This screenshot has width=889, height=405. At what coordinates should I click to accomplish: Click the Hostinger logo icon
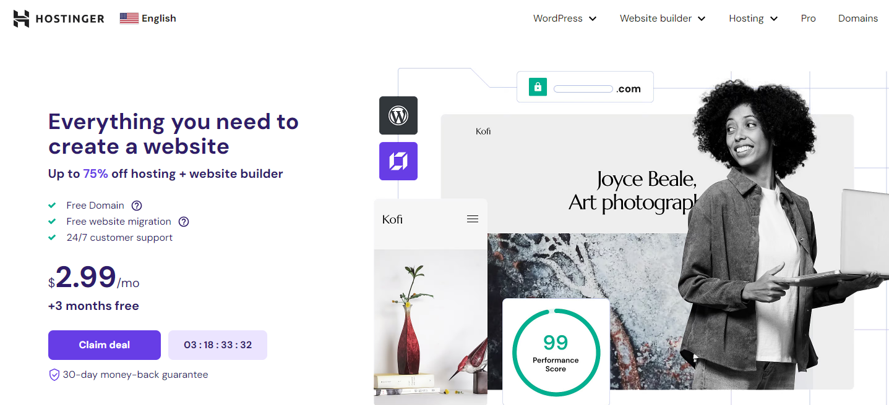[x=22, y=19]
